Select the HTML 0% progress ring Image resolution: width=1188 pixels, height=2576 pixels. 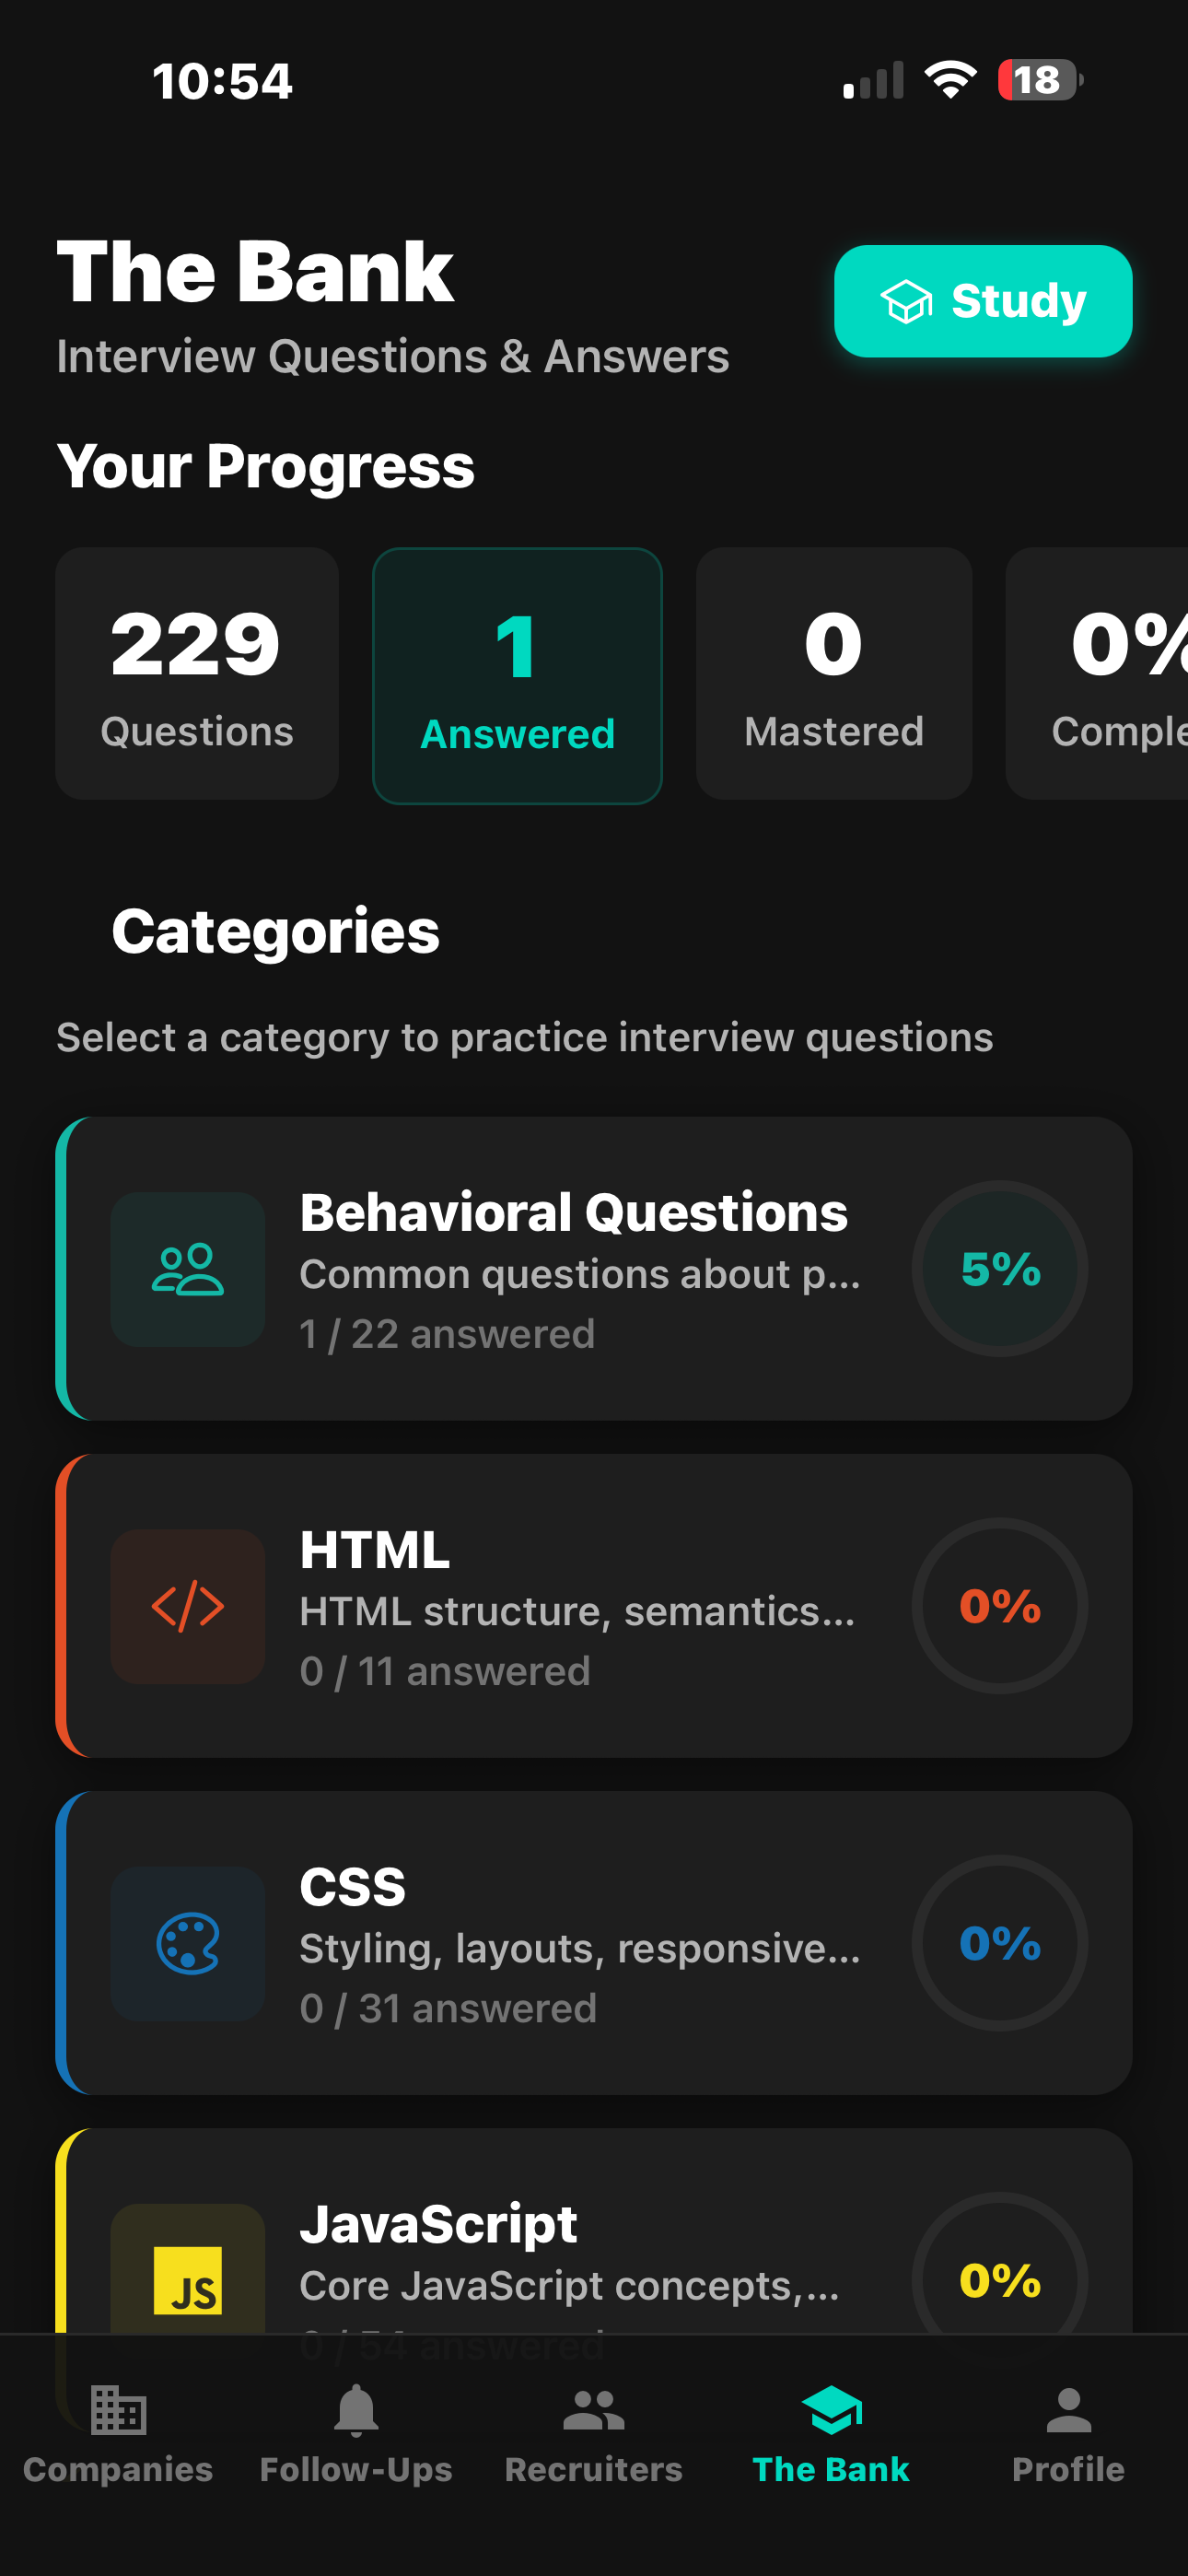point(1000,1606)
